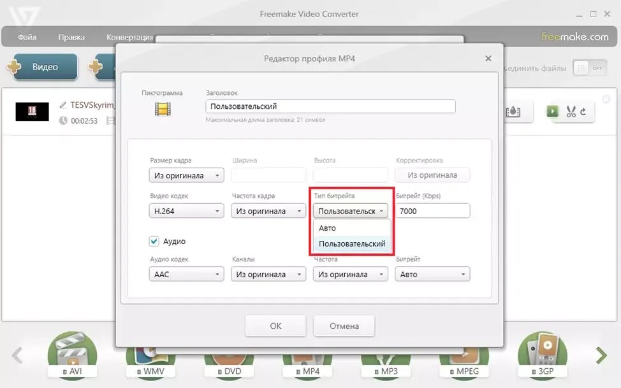Select the в 3GP output format
The width and height of the screenshot is (621, 388).
click(543, 355)
